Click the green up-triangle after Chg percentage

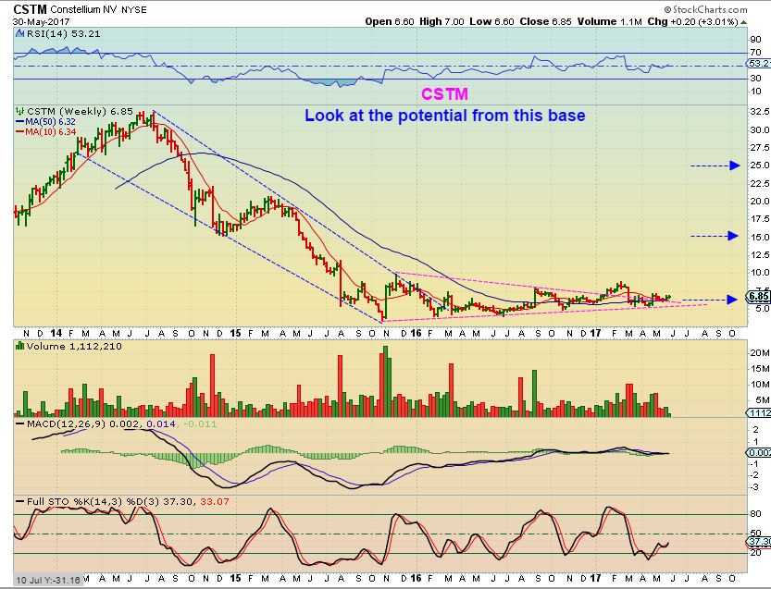click(x=743, y=22)
